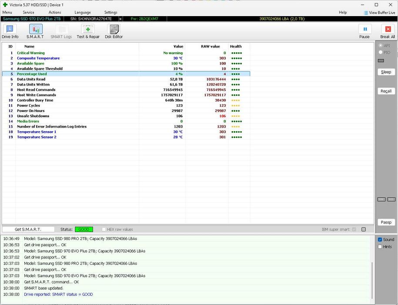The image size is (398, 305).
Task: Select the Data Units Read row
Action: (126, 79)
